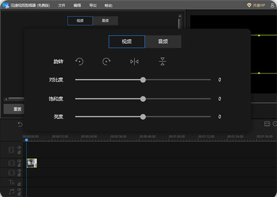Click the zoom-to-fit timeline icon
Viewport: 277px width, 197px height.
pyautogui.click(x=266, y=124)
